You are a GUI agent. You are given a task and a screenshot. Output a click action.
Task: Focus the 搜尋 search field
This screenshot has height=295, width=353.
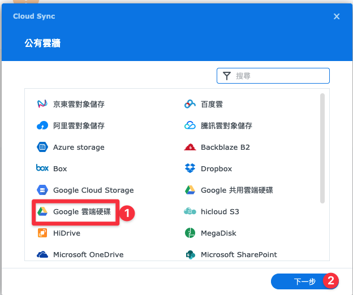273,76
